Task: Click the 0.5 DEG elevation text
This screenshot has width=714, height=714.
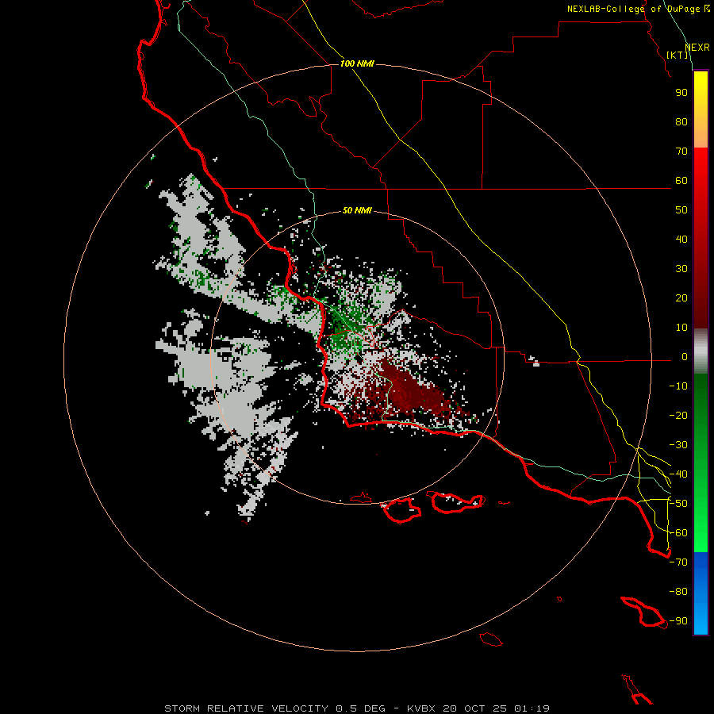Action: click(361, 708)
